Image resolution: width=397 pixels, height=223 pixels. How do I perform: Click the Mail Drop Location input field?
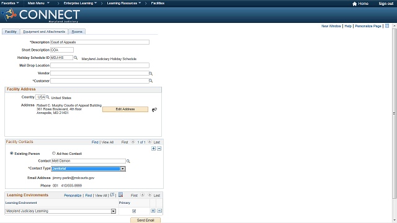100,66
